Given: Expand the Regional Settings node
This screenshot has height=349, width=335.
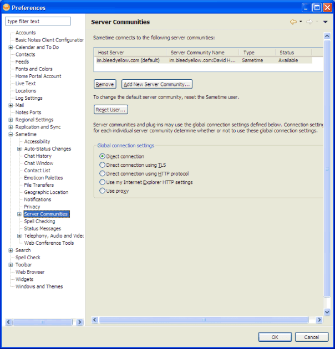Looking at the screenshot, I should pyautogui.click(x=11, y=120).
